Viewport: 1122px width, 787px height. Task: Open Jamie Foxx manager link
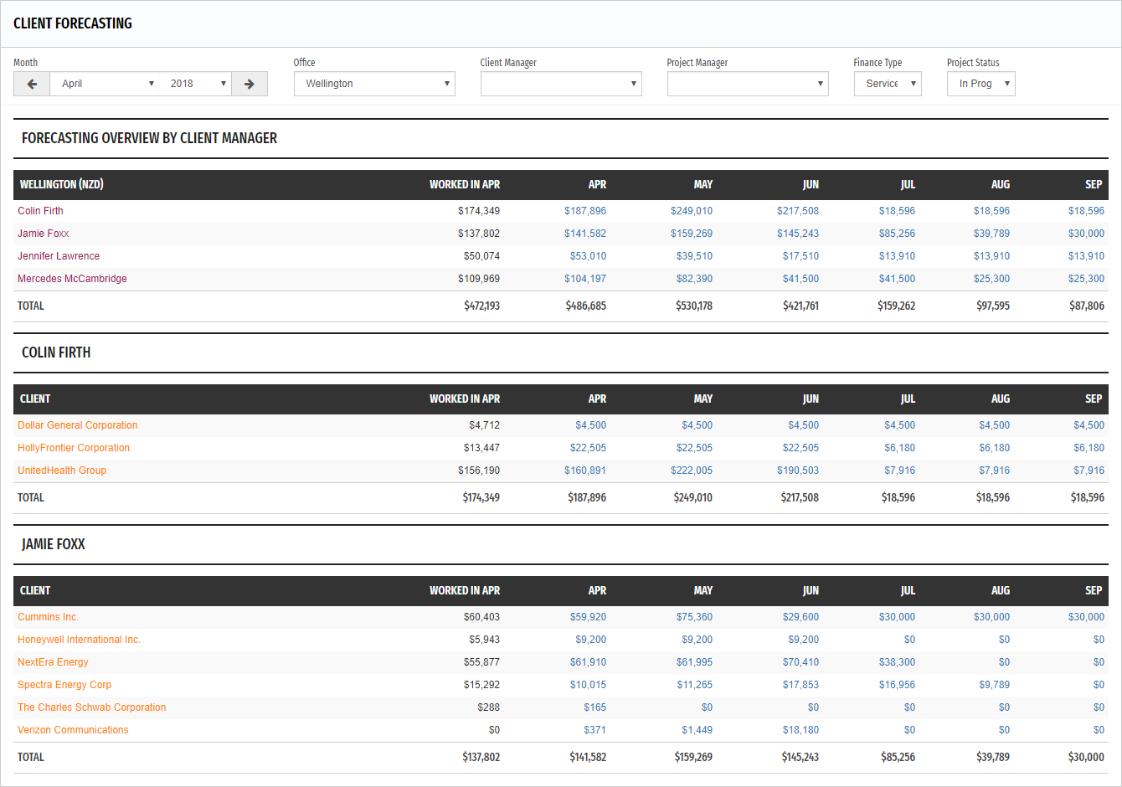coord(44,234)
